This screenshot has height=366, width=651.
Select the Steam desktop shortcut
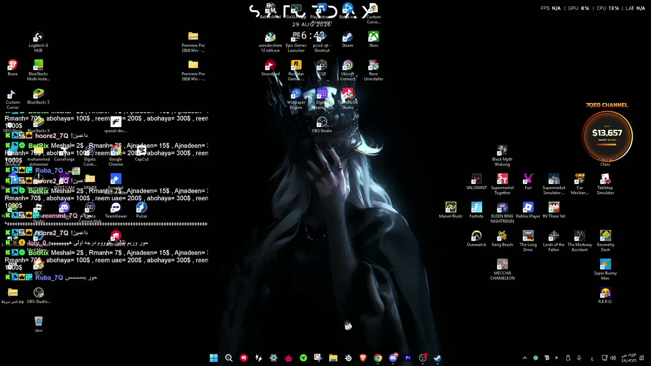347,40
